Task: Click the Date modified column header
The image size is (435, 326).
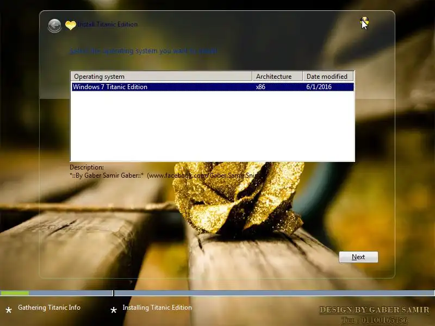Action: 328,76
